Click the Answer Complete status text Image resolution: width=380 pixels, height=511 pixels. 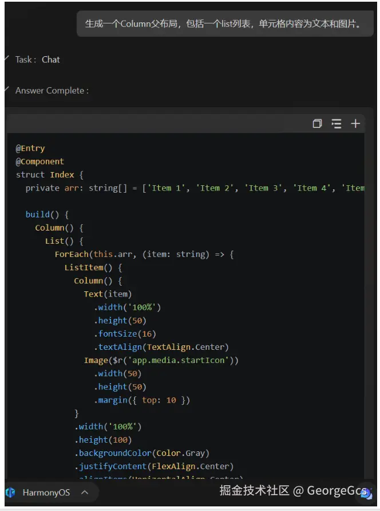(52, 91)
